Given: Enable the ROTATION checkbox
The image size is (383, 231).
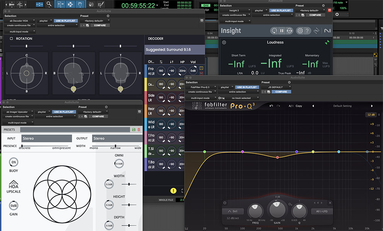Looking at the screenshot, I should (11, 38).
